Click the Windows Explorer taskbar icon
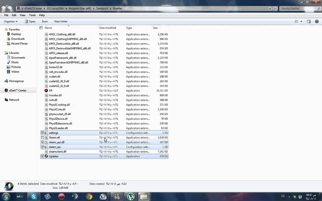This screenshot has height=201, width=322. click(x=144, y=197)
